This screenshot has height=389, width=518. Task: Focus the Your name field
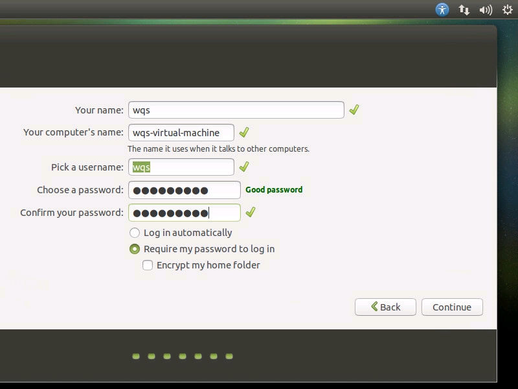(236, 110)
